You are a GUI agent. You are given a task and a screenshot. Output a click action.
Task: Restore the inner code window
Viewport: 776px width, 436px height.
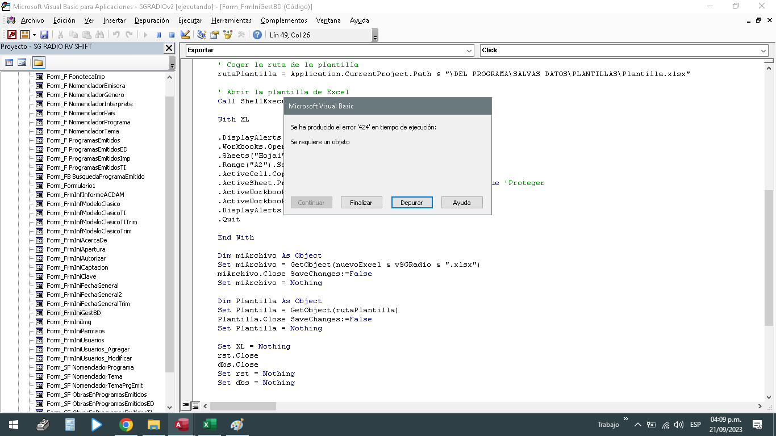[758, 20]
